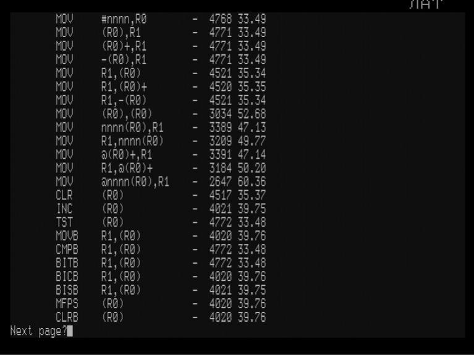Click the 'Next page?' prompt text
The width and height of the screenshot is (474, 355).
pos(39,331)
